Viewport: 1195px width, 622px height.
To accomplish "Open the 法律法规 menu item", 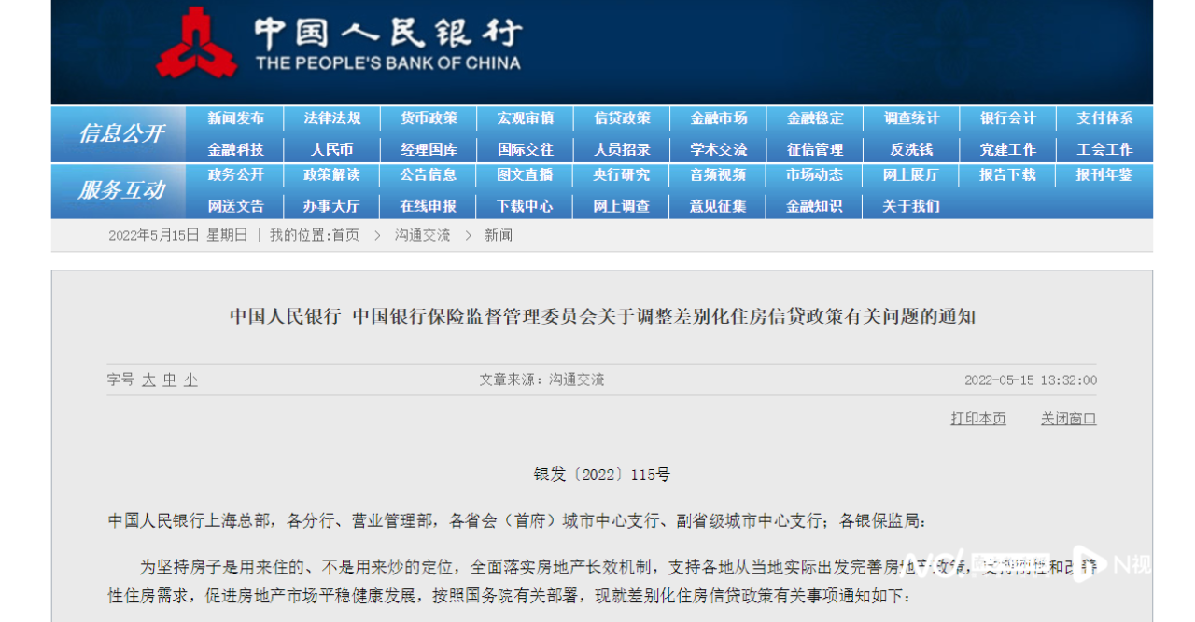I will click(x=332, y=118).
